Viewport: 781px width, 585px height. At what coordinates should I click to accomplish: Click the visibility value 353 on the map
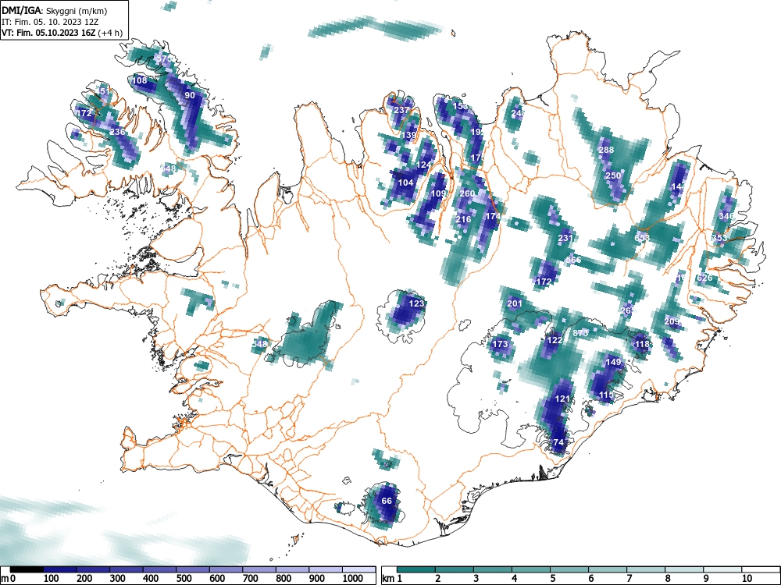pyautogui.click(x=719, y=238)
